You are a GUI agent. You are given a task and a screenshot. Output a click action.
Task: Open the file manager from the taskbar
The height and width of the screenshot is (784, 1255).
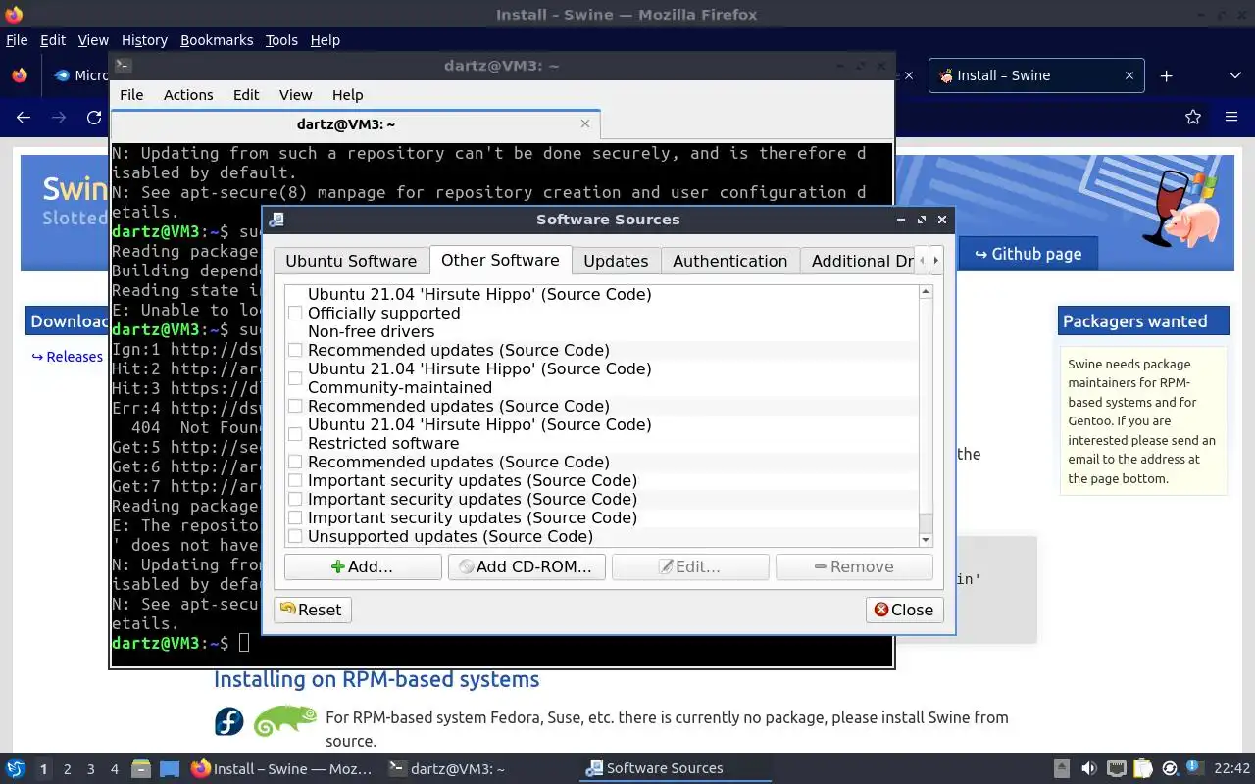point(141,768)
